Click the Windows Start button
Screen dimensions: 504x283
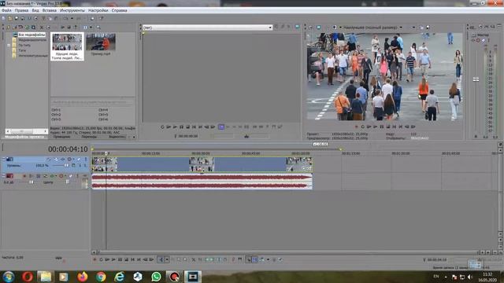point(9,276)
